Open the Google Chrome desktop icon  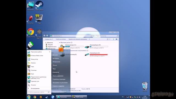31,33
